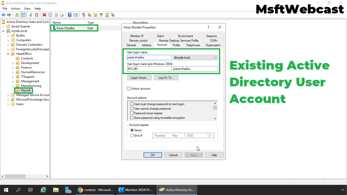Export list toolbar icon
Image resolution: width=347 pixels, height=195 pixels.
click(62, 15)
